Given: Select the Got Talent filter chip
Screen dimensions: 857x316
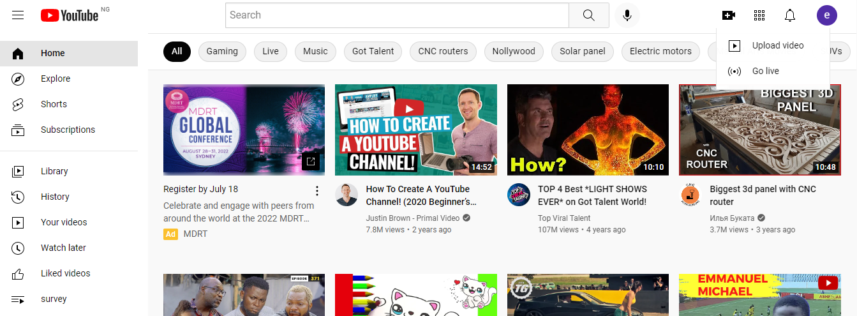Looking at the screenshot, I should pos(373,51).
